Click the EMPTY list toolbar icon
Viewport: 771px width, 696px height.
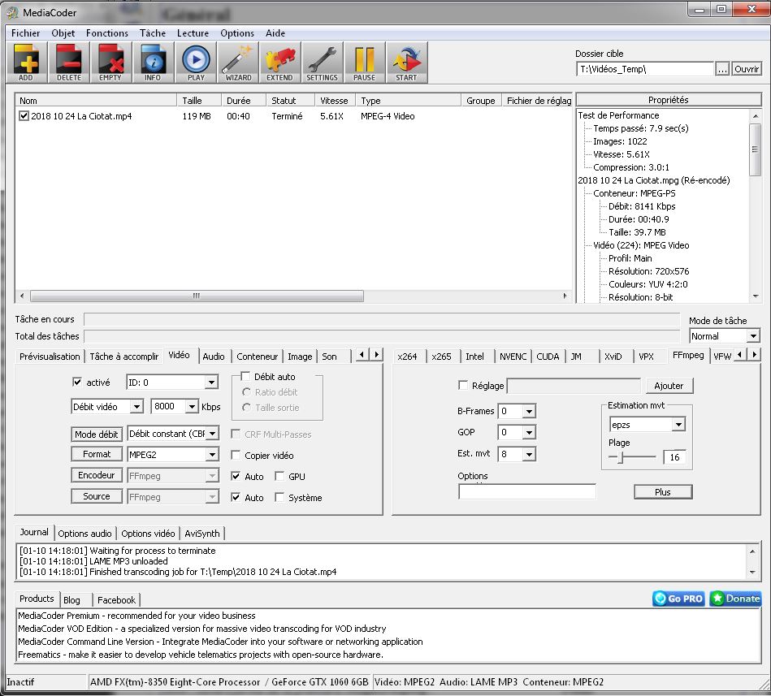coord(110,63)
